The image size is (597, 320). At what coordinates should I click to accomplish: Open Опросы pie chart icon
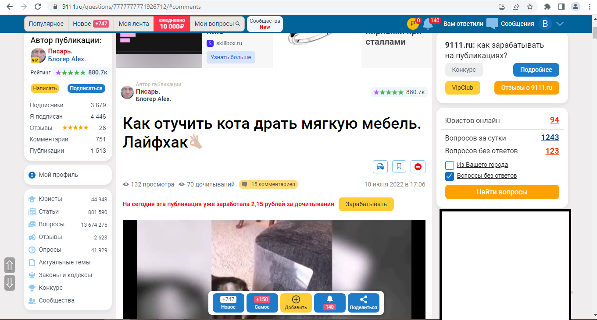[x=32, y=250]
